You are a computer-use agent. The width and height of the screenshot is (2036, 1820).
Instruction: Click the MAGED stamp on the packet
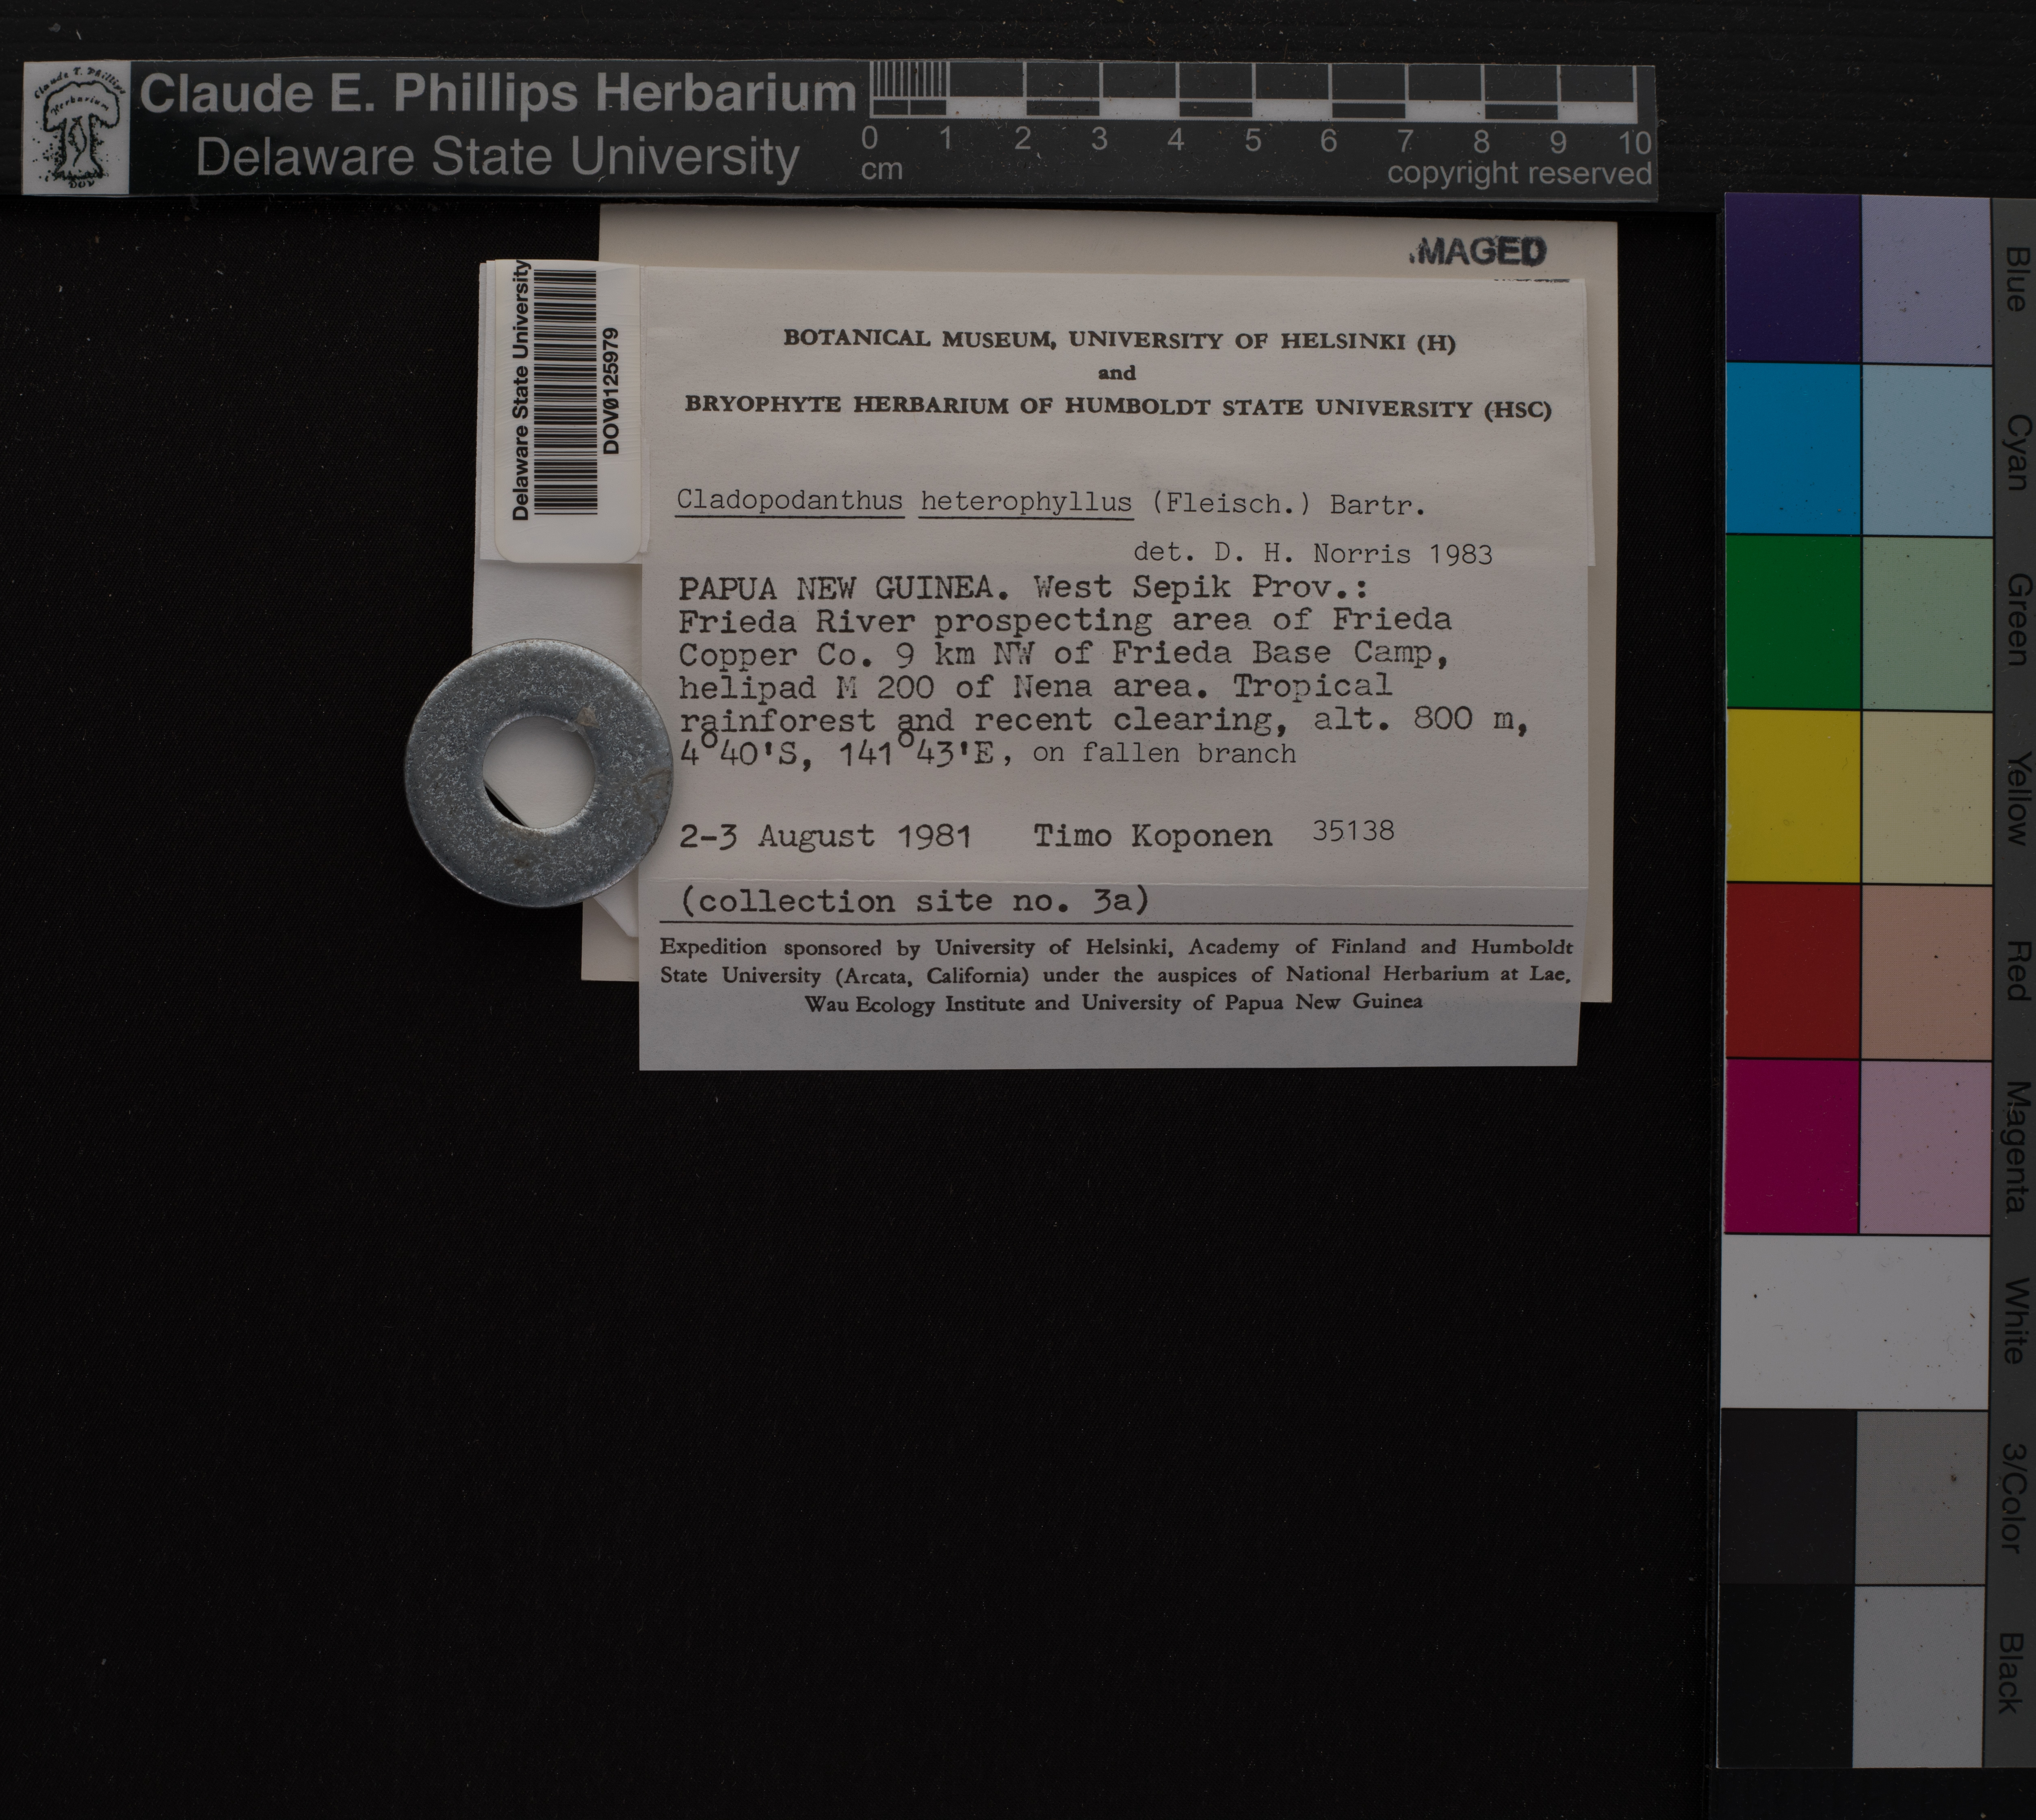[x=1479, y=252]
